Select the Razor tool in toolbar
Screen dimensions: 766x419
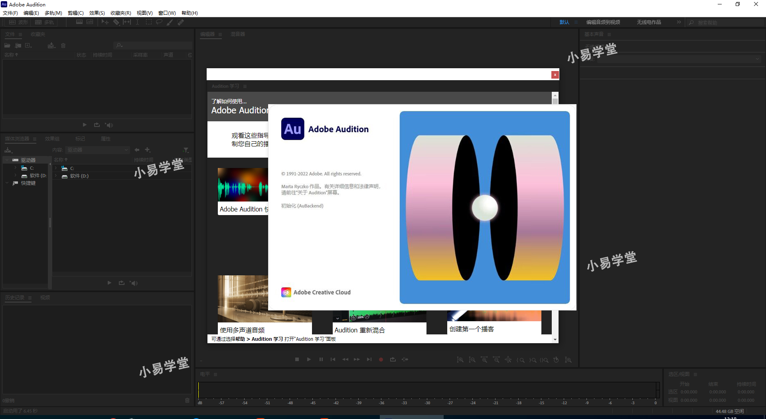pyautogui.click(x=116, y=22)
